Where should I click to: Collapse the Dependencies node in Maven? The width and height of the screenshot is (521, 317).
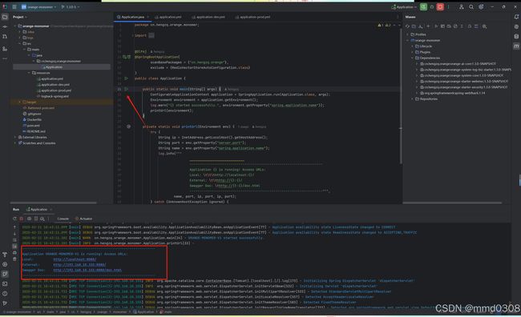coord(413,58)
